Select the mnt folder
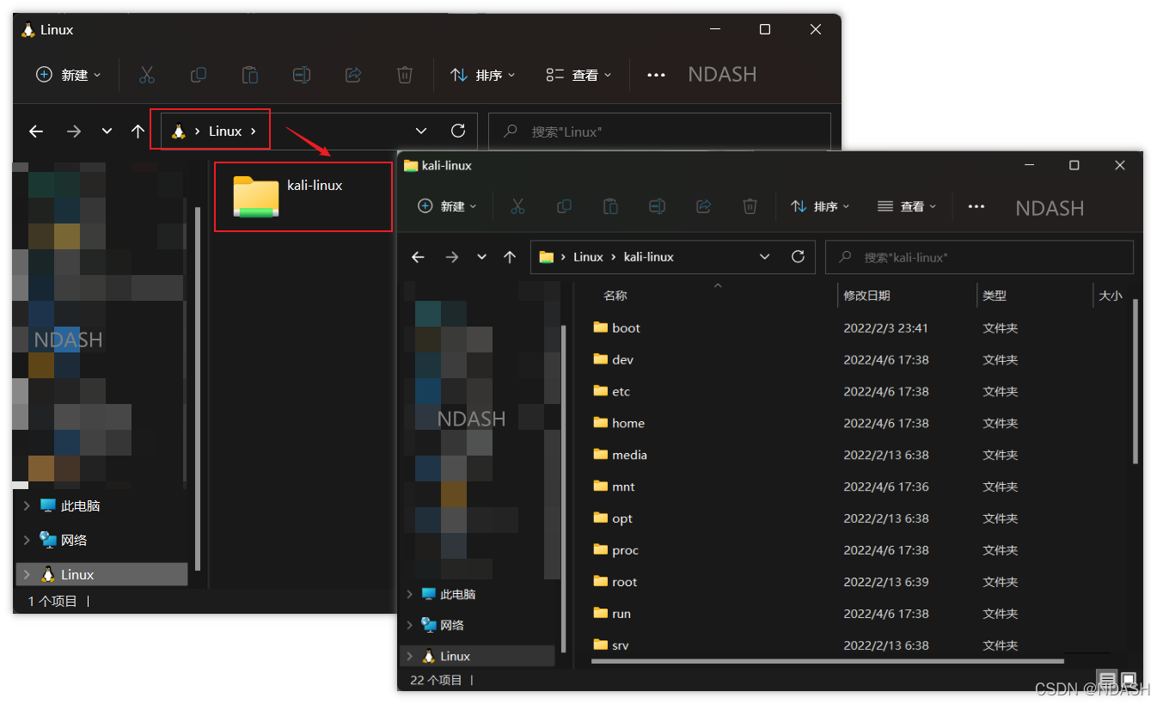Image resolution: width=1163 pixels, height=704 pixels. point(615,487)
